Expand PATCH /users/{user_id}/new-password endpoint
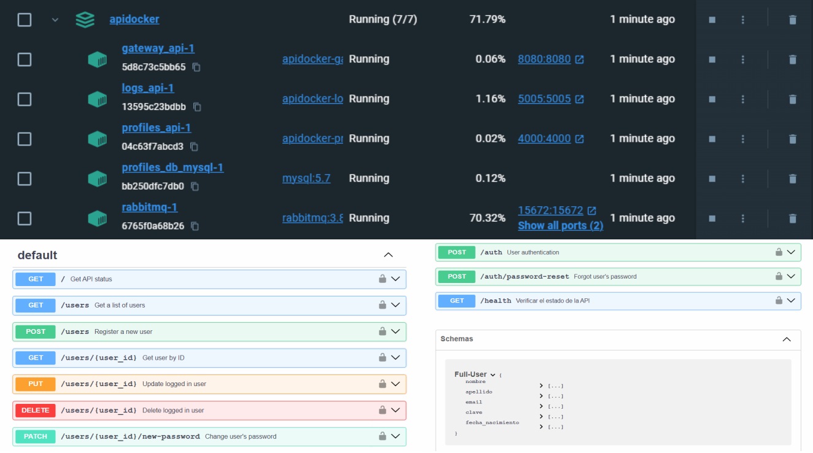The height and width of the screenshot is (453, 813). click(x=396, y=436)
